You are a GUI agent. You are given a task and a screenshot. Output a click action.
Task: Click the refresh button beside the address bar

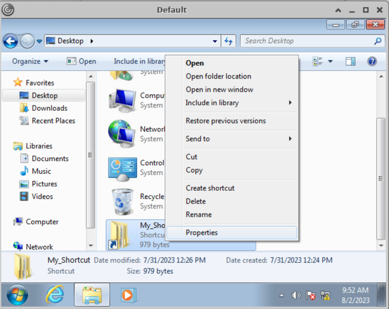pyautogui.click(x=228, y=41)
